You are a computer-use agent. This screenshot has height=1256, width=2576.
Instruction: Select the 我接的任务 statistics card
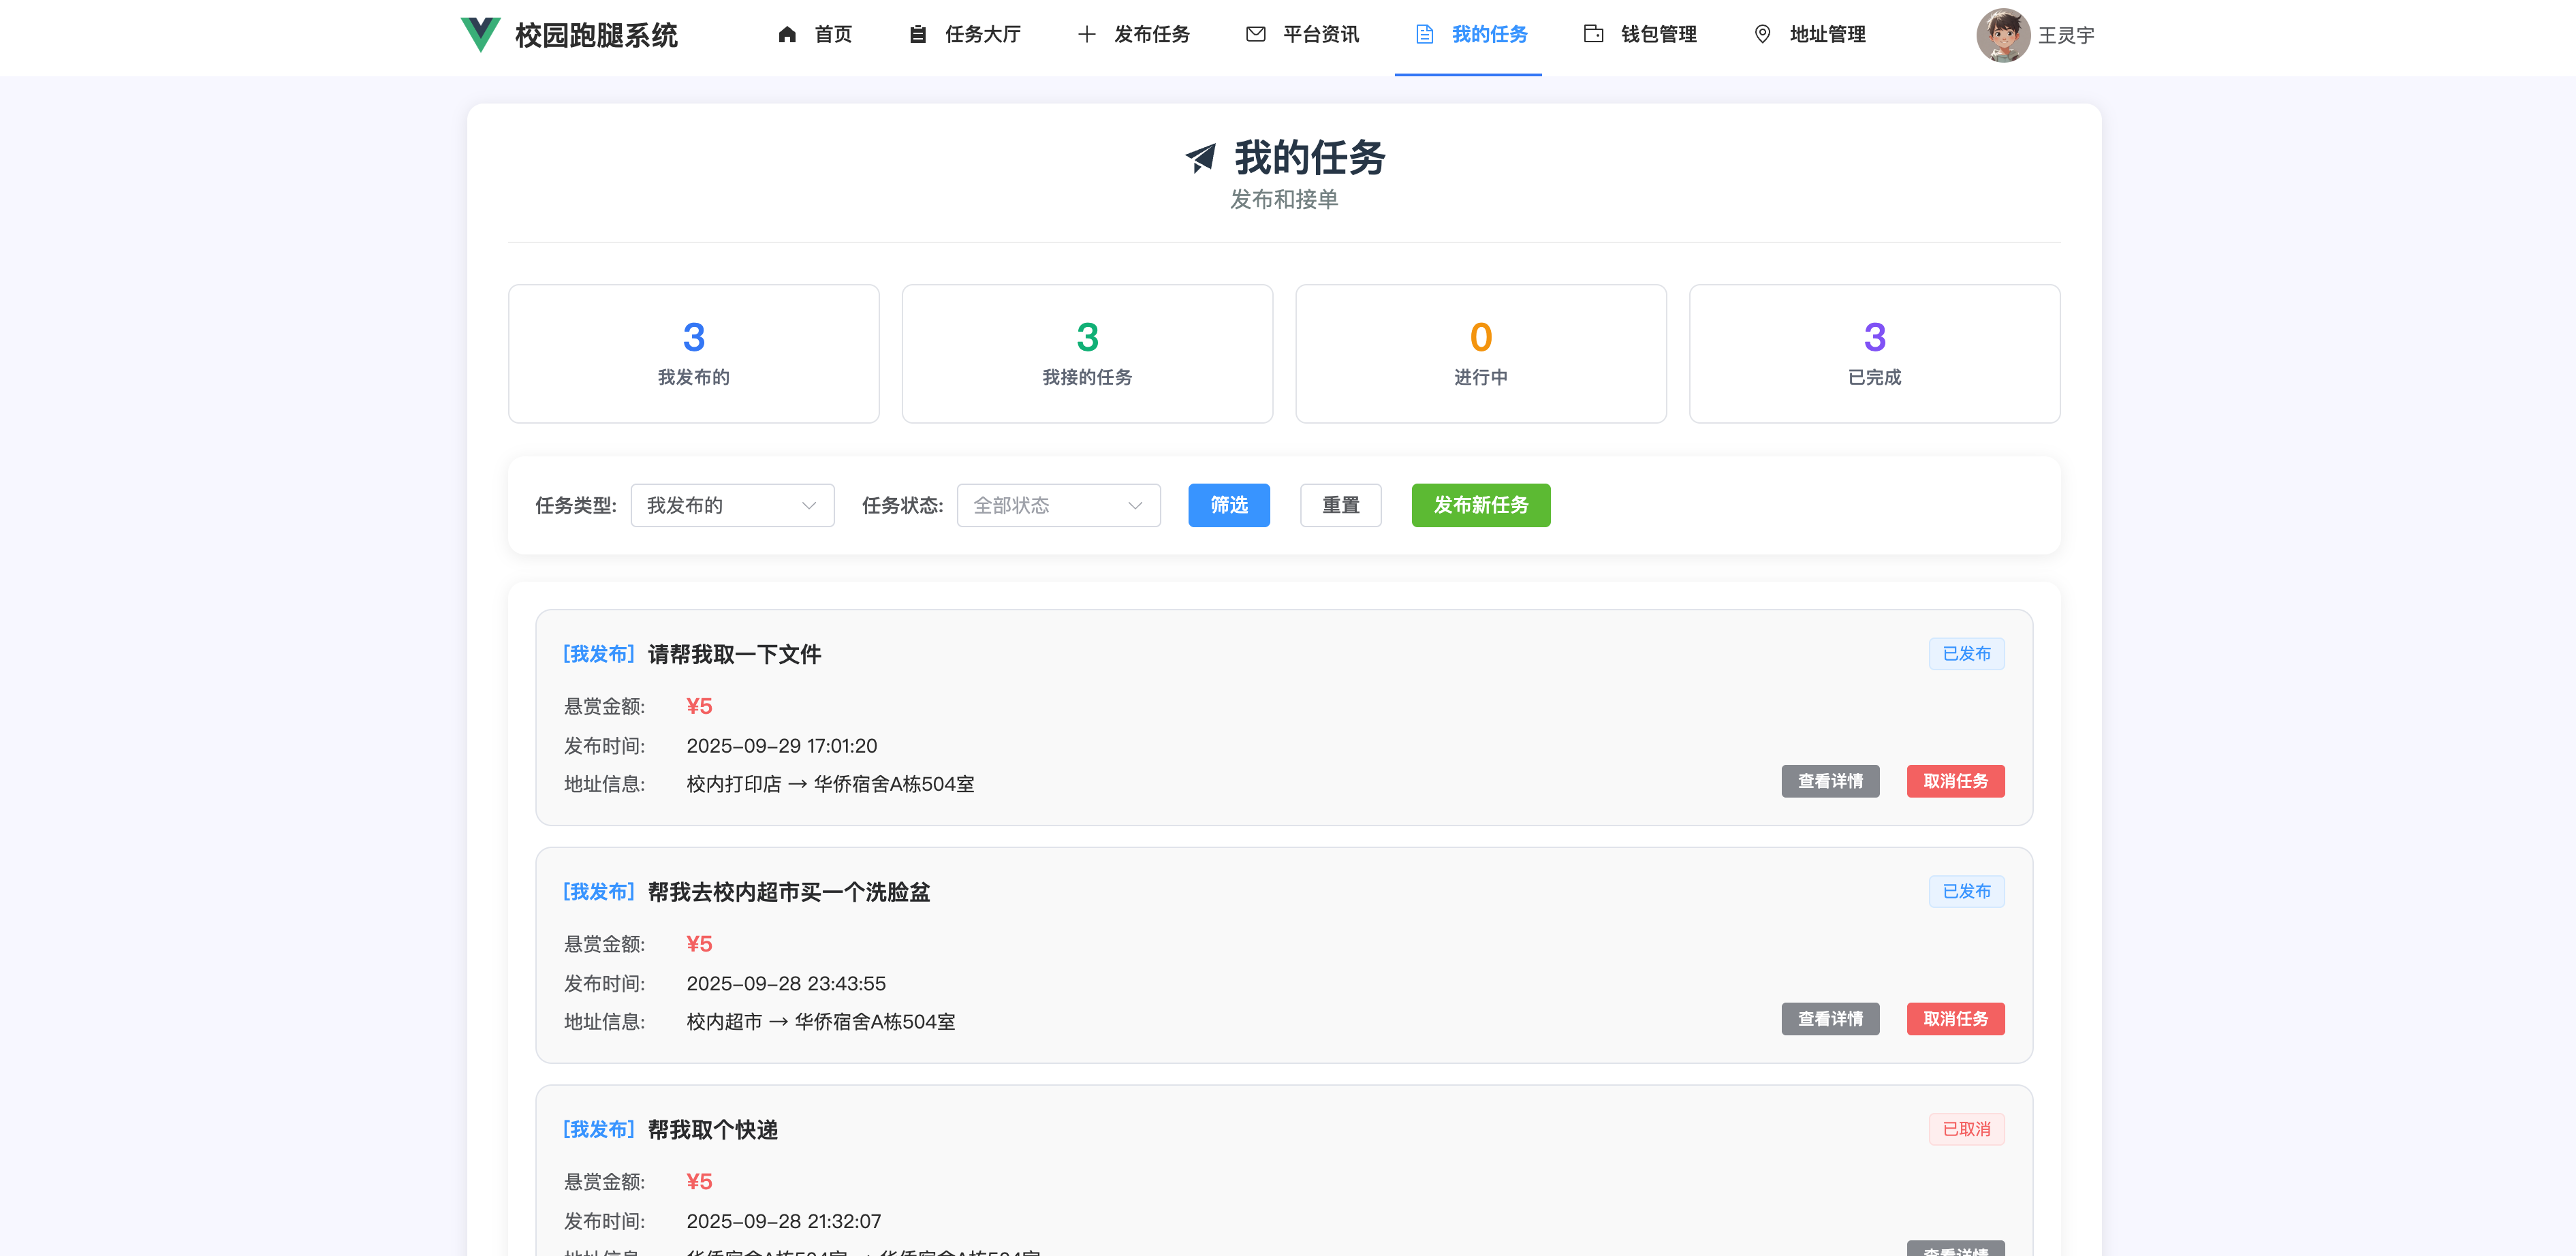click(1086, 354)
